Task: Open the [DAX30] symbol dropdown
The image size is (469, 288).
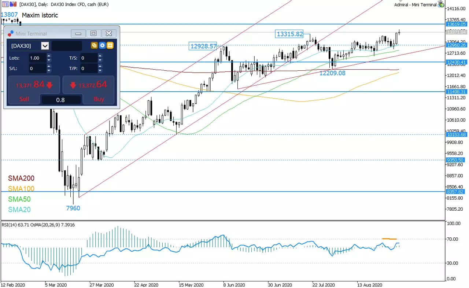Action: point(45,46)
